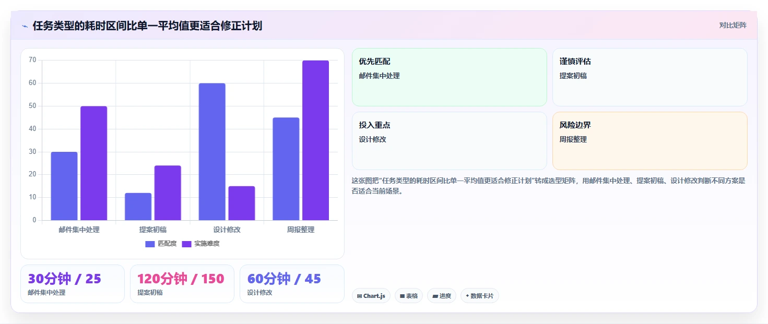Screen dimensions: 768x324
Task: Click the title 任务类型的耗时区间比单一平均值更适合修正计划
Action: click(147, 26)
